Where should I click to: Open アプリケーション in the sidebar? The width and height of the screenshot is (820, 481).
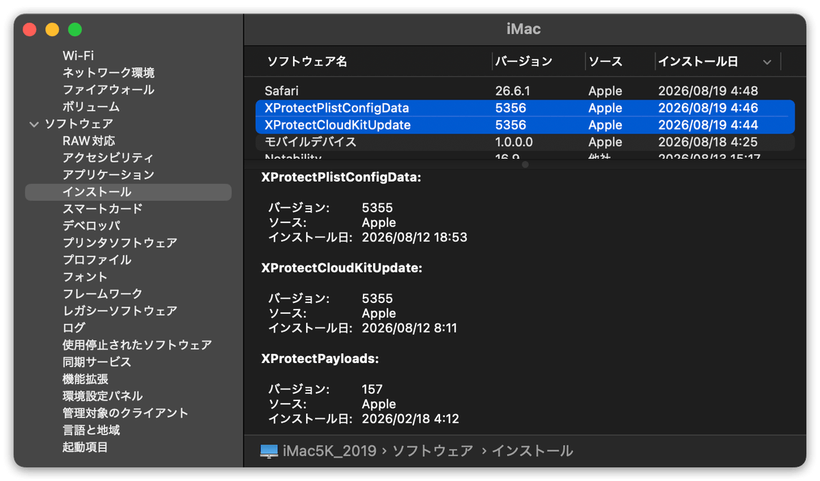tap(108, 175)
